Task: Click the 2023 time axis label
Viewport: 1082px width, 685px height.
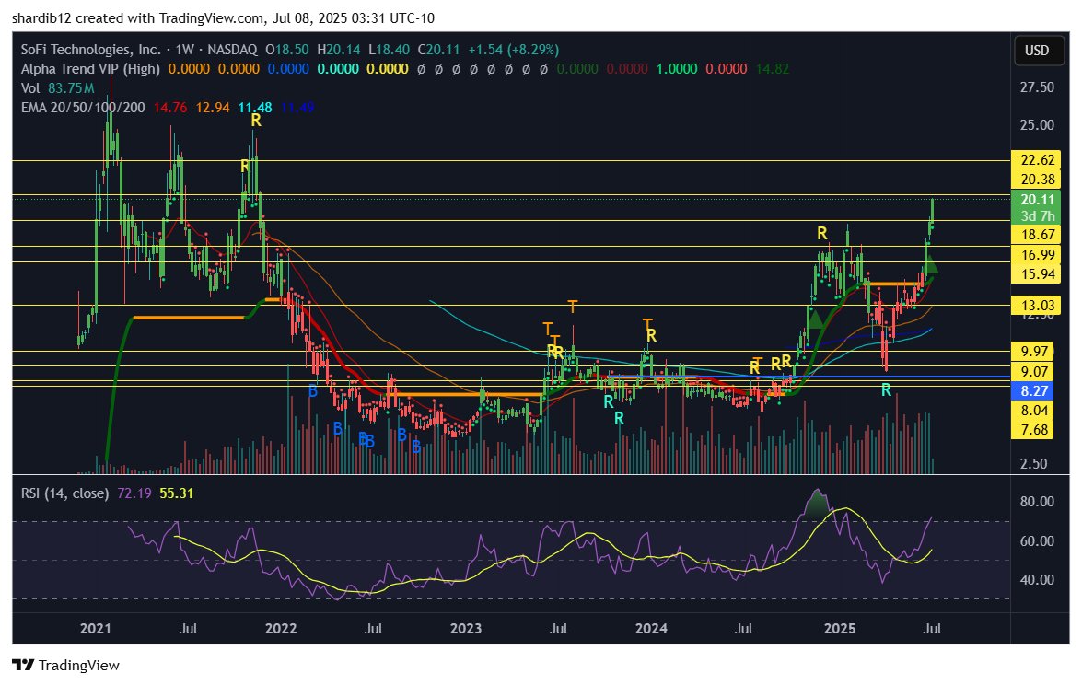Action: point(466,629)
